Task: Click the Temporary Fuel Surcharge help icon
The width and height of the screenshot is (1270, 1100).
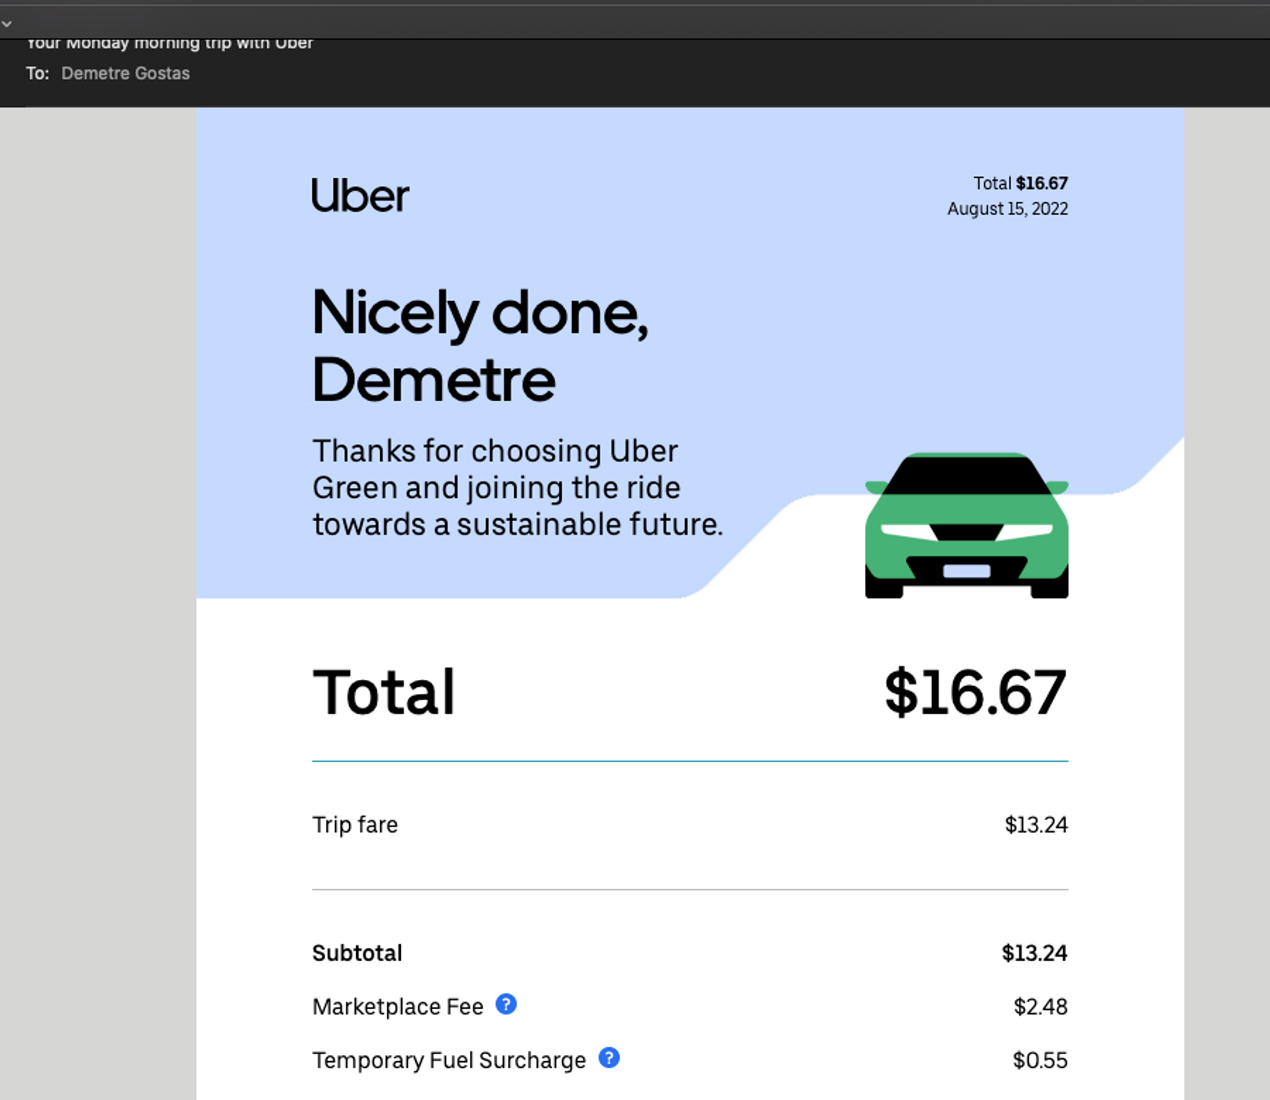Action: point(609,1057)
